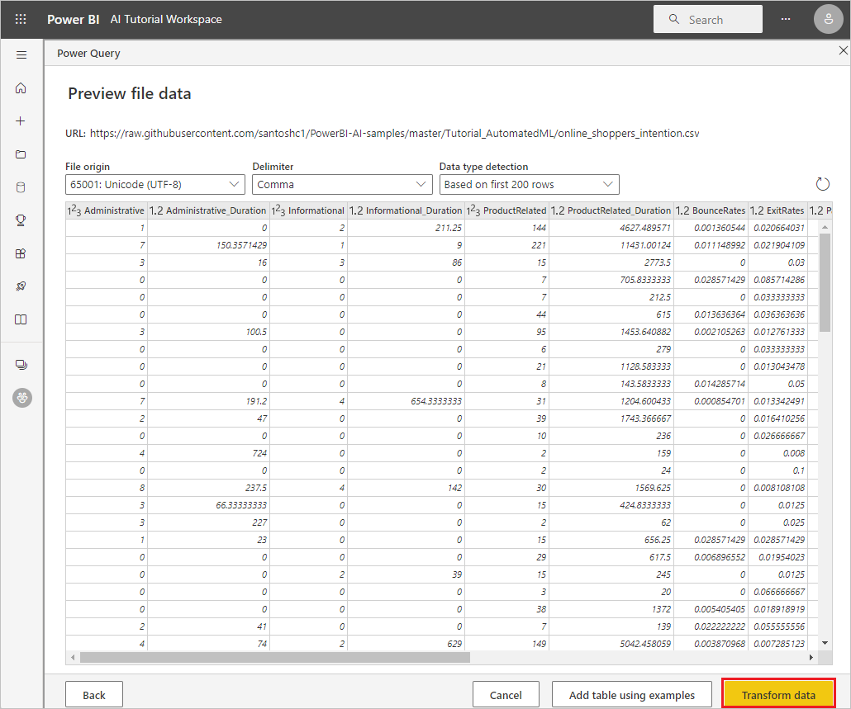
Task: Click the whole number type icon on Administrative
Action: (74, 210)
